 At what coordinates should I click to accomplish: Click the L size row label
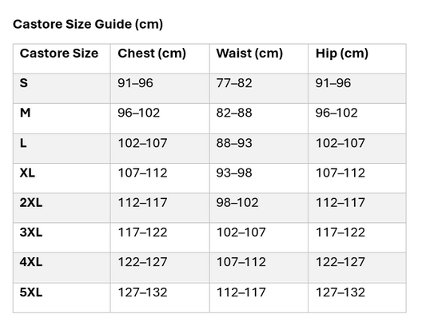(23, 143)
